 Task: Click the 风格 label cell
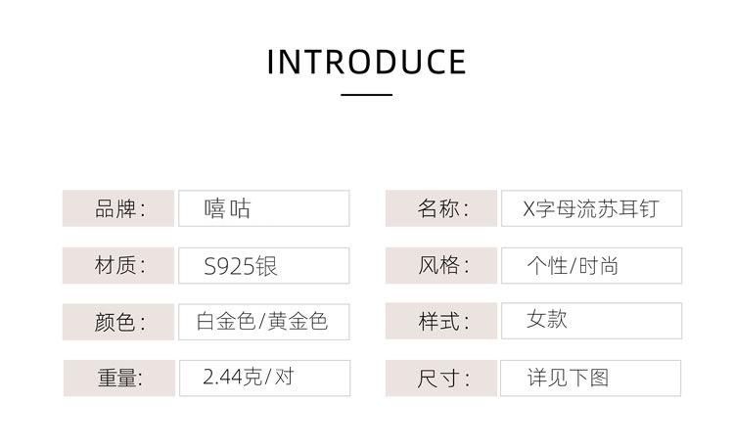(x=441, y=266)
